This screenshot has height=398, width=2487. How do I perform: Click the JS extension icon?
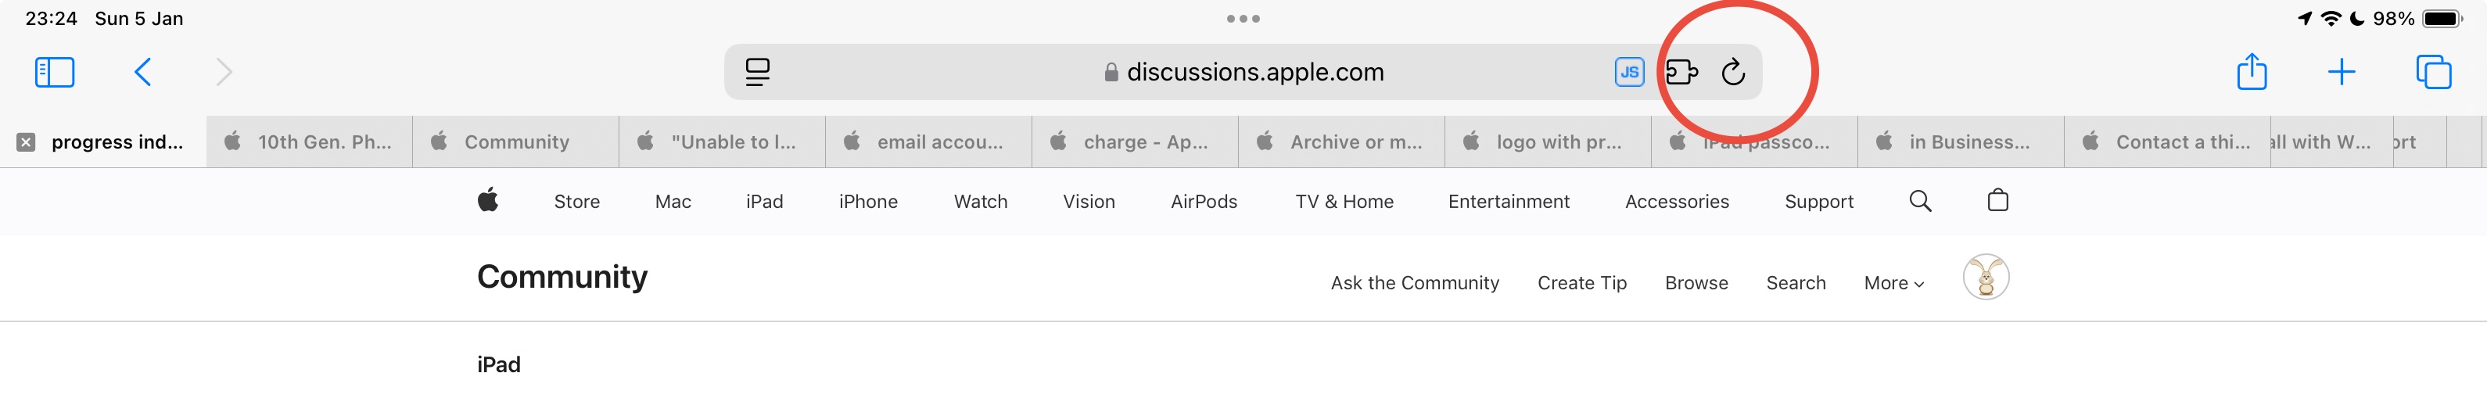(1629, 73)
